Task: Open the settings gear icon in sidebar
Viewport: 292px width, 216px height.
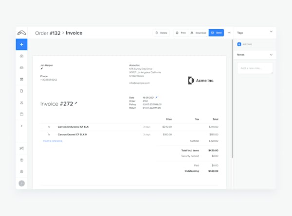Action: [21, 172]
